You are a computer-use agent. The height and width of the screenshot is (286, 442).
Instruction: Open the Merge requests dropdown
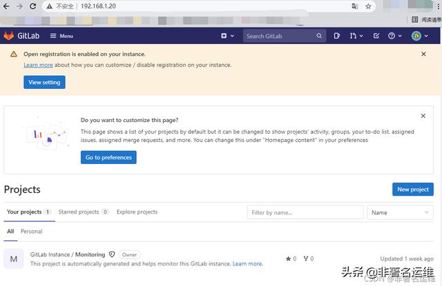(356, 36)
